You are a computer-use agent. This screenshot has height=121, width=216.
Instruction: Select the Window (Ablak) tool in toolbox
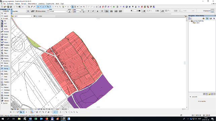click(x=5, y=26)
